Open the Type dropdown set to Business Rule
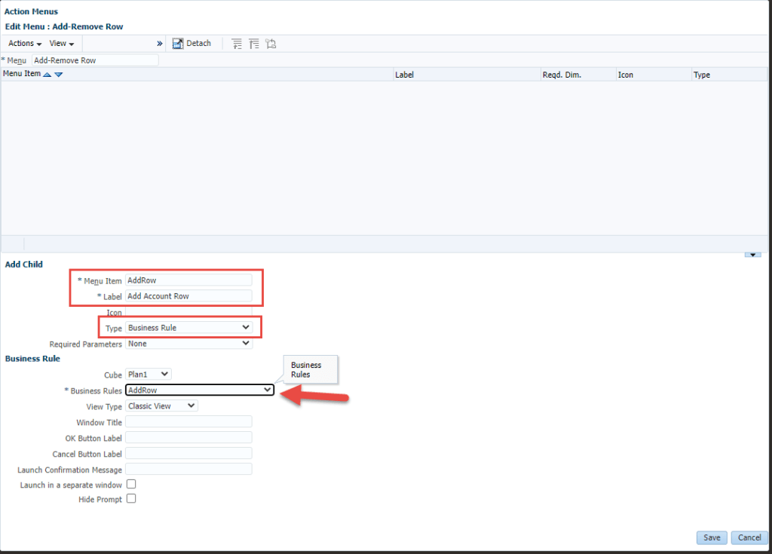This screenshot has width=772, height=554. pyautogui.click(x=188, y=328)
